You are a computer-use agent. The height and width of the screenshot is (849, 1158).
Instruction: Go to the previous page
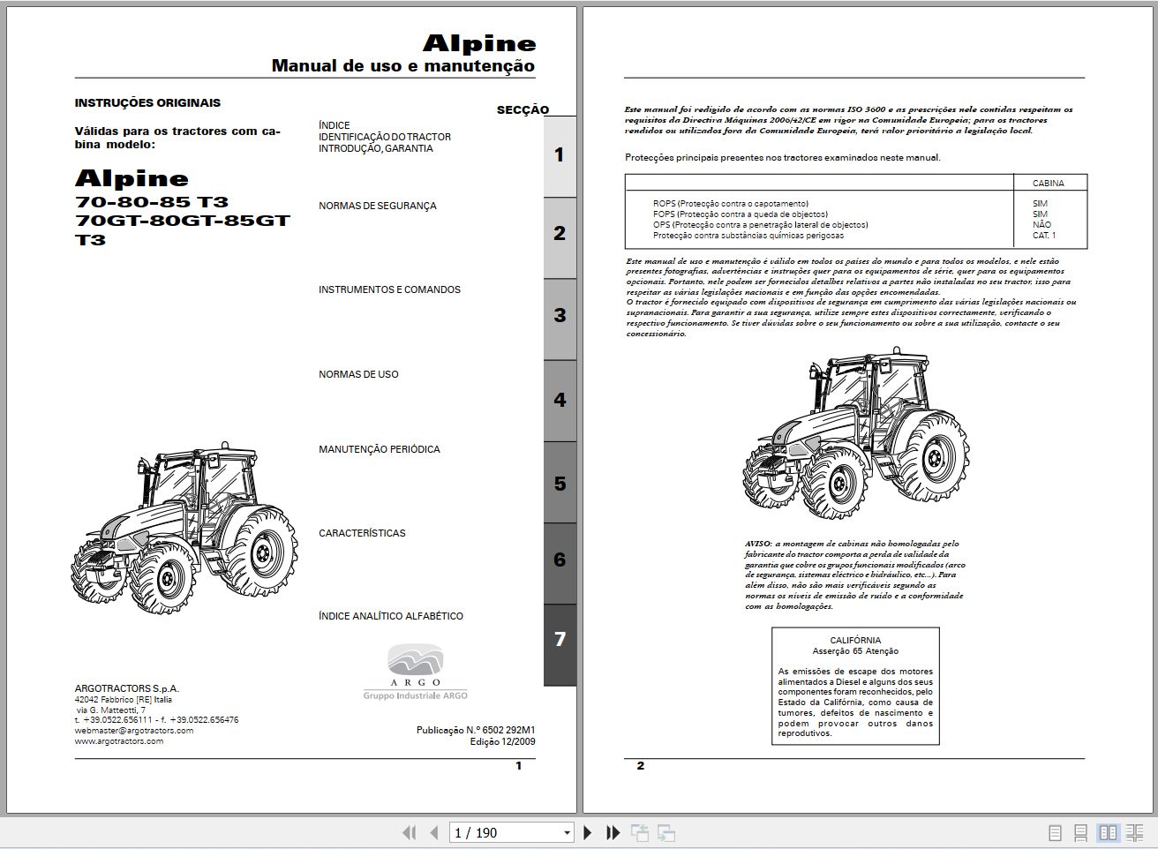433,832
